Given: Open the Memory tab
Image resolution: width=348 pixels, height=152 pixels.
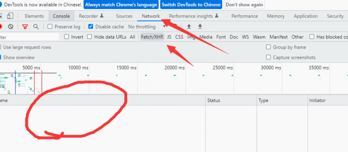Looking at the screenshot, I should click(x=276, y=16).
